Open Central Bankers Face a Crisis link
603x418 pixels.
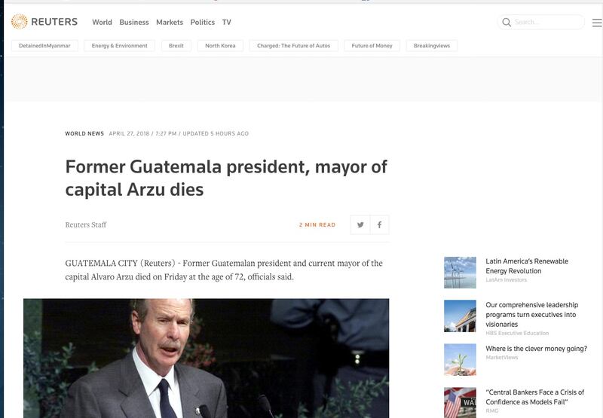535,397
